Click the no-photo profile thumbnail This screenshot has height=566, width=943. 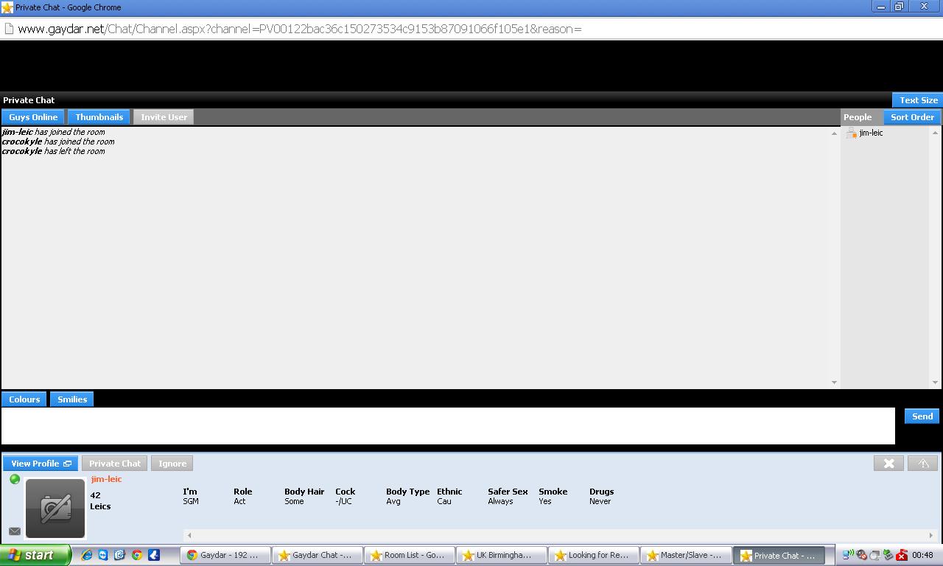click(x=55, y=509)
